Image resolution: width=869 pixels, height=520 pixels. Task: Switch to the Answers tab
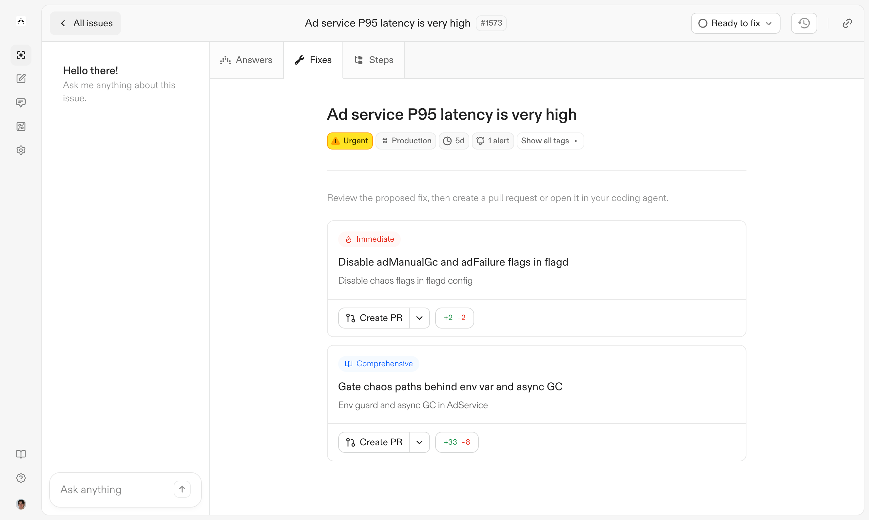pyautogui.click(x=246, y=60)
